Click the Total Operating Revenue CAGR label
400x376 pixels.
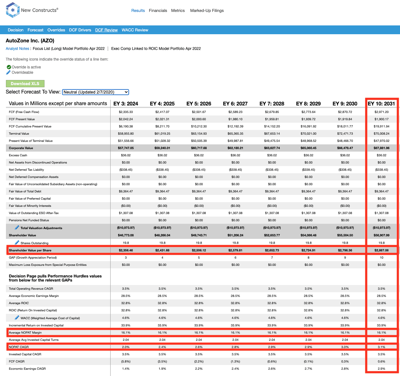tap(31, 289)
